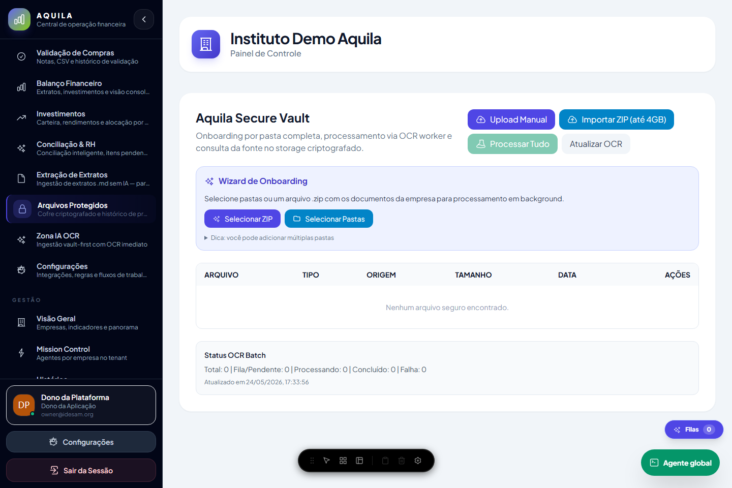Open the Filas queue button

point(694,430)
